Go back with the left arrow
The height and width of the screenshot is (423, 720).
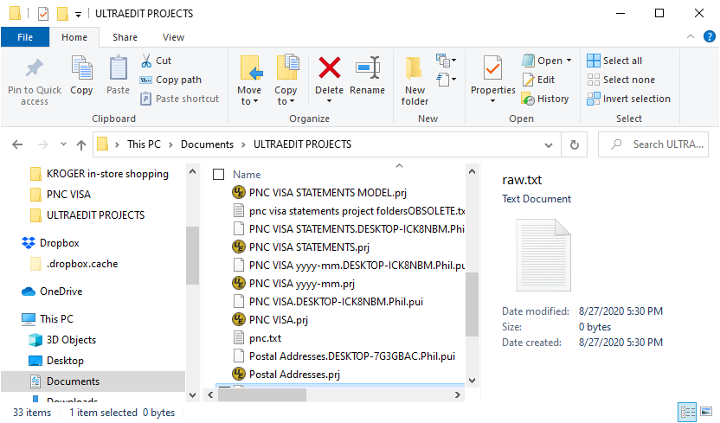point(17,144)
